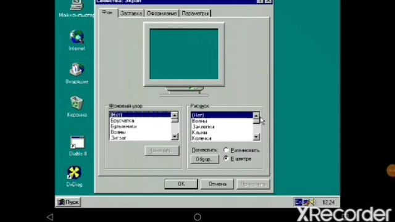Select Колечки in the wallpaper list
Screen dimensions: 395x222
(222, 138)
